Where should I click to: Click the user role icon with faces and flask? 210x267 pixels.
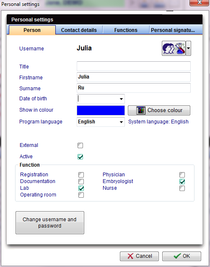(174, 48)
